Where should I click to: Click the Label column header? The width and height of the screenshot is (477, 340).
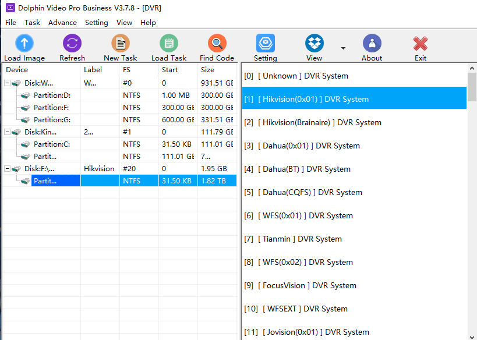click(x=100, y=70)
